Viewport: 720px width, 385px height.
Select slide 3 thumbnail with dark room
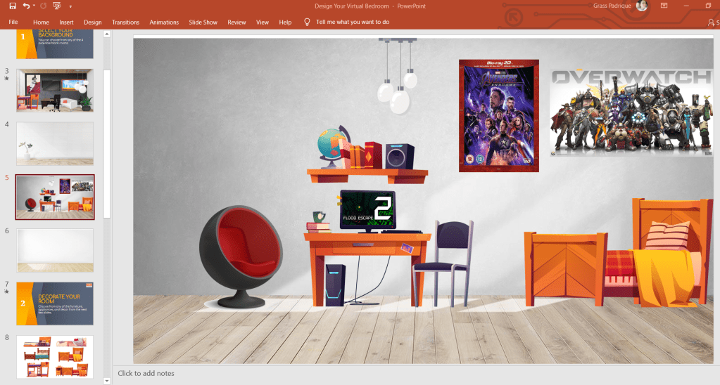55,90
